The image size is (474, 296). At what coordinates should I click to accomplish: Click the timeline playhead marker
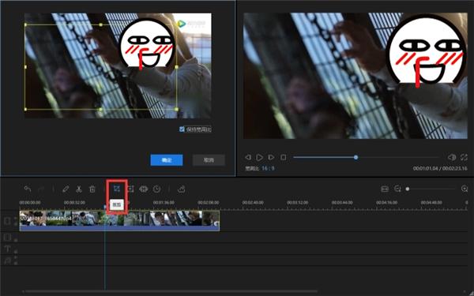click(105, 207)
